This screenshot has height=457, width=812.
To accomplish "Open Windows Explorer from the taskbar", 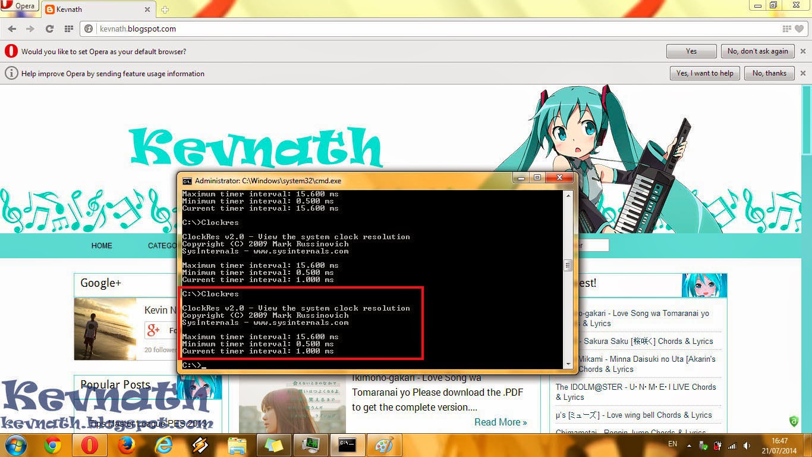I will coord(237,445).
